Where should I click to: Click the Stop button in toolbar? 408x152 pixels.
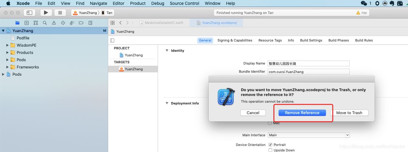click(60, 13)
